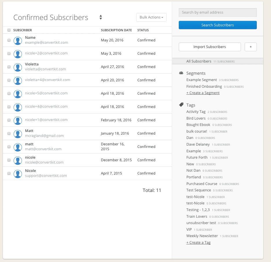
Task: Select All Subscribers in the sidebar
Action: click(x=217, y=61)
